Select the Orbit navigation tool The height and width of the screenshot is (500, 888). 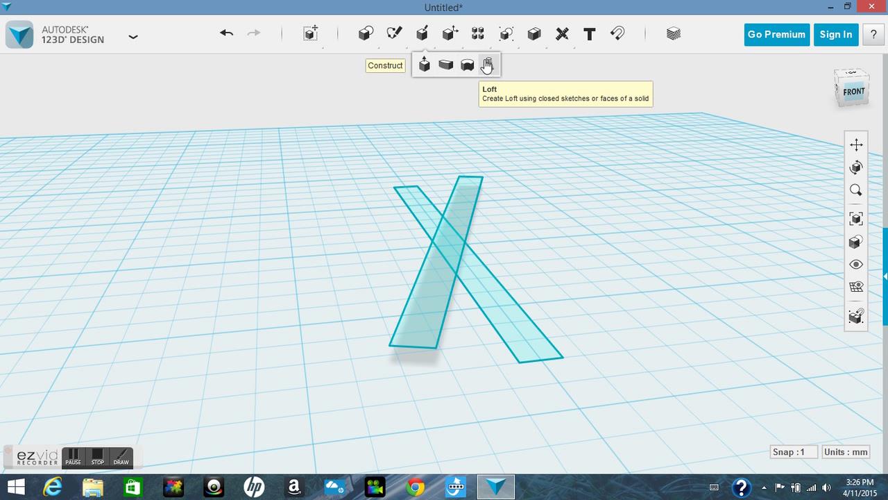[x=856, y=167]
